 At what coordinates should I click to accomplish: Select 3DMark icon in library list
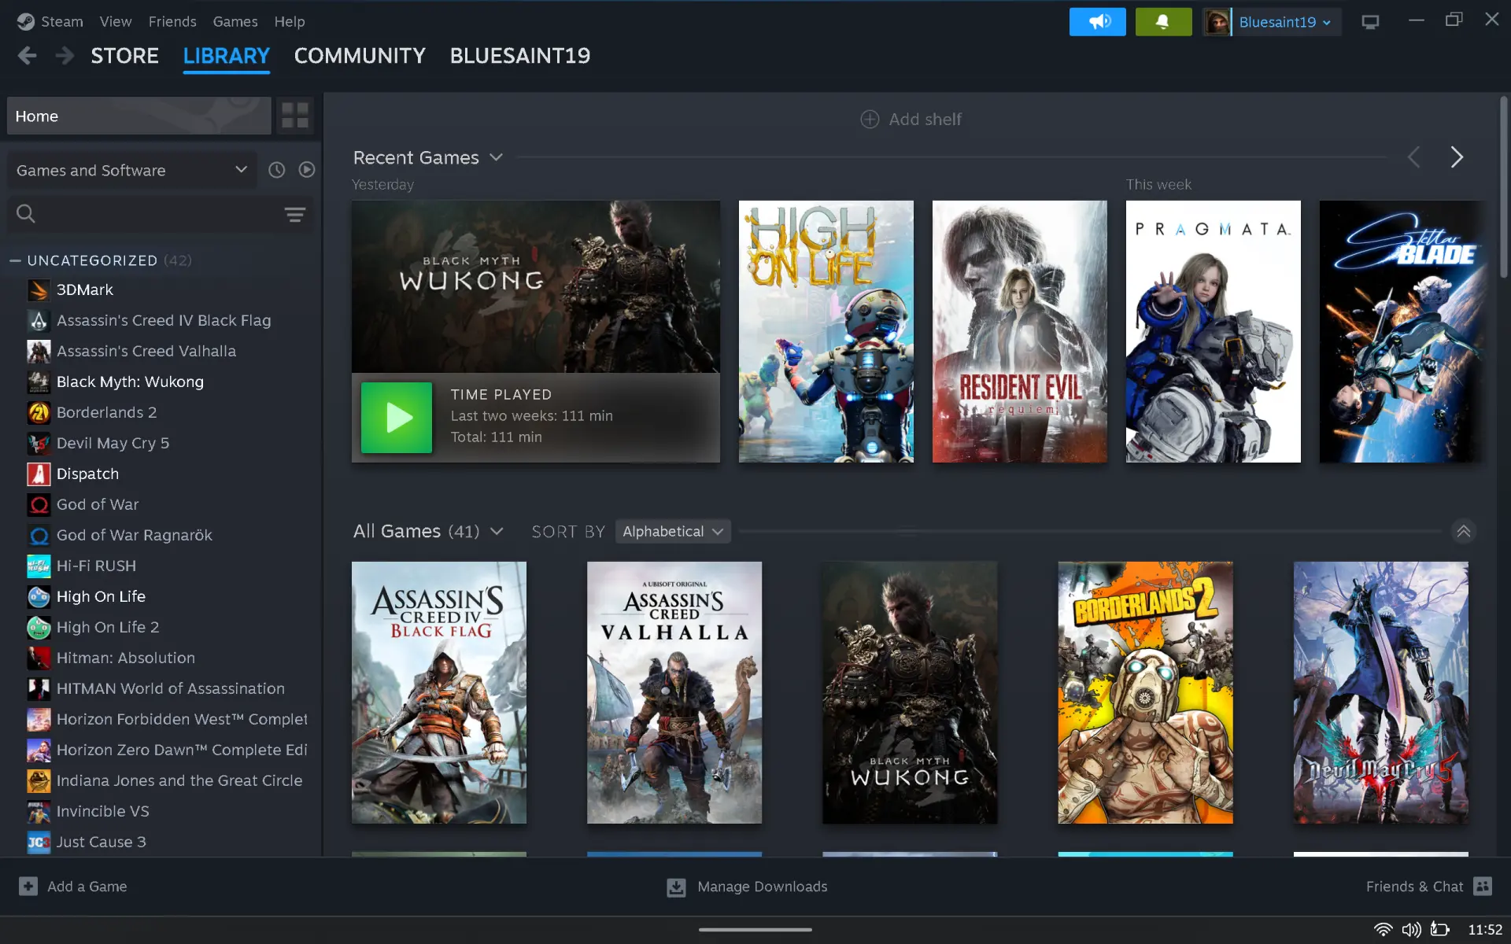point(39,290)
